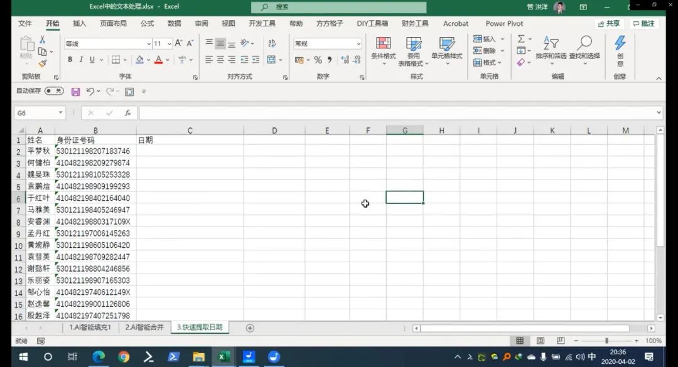Click the Save disk icon

76,92
